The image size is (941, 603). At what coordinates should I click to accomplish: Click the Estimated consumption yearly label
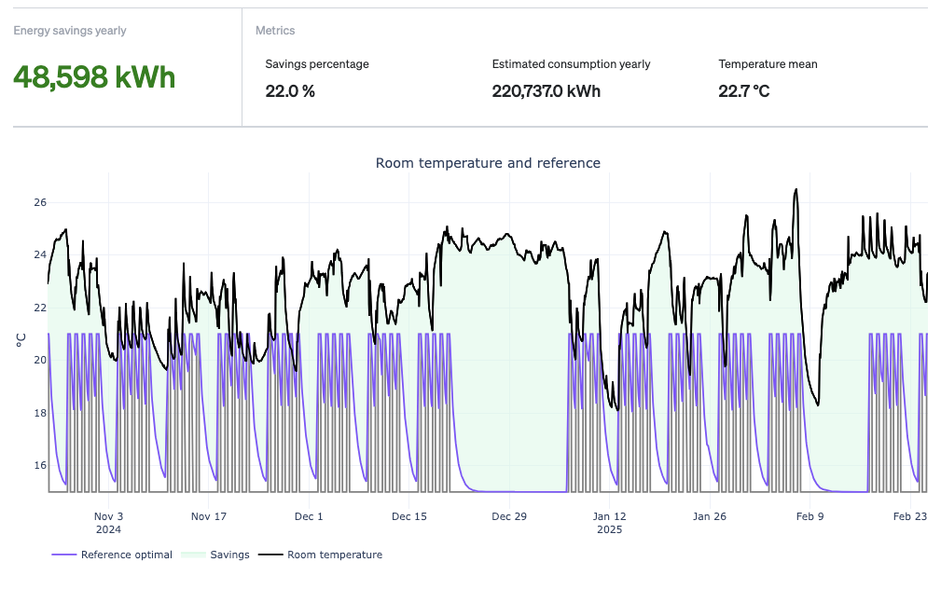point(571,64)
